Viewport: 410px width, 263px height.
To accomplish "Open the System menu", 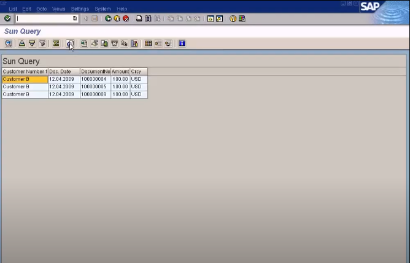I will point(102,9).
